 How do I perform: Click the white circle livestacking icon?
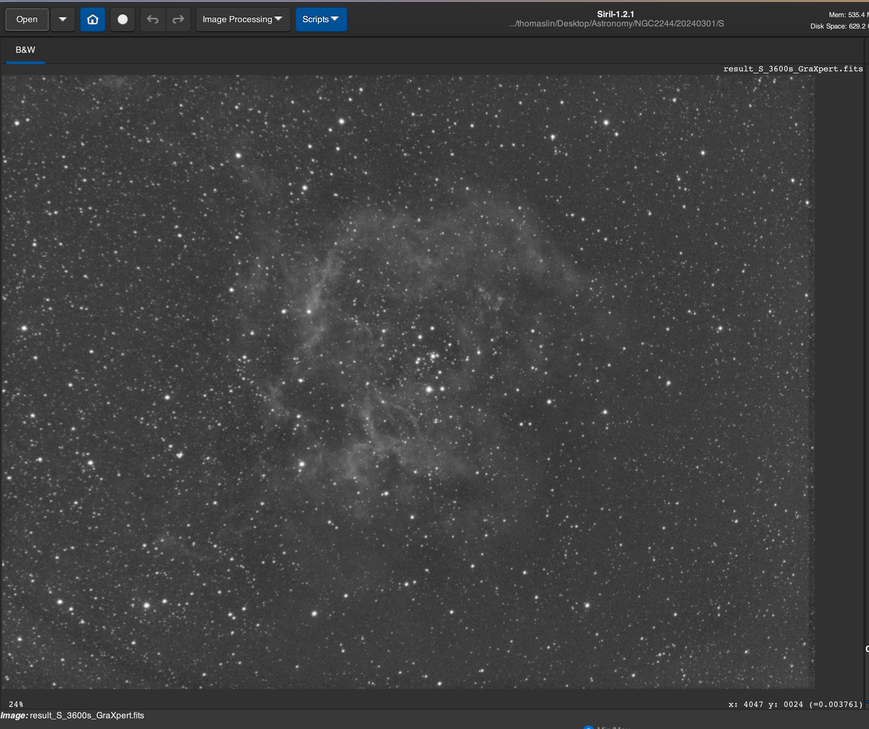[122, 20]
